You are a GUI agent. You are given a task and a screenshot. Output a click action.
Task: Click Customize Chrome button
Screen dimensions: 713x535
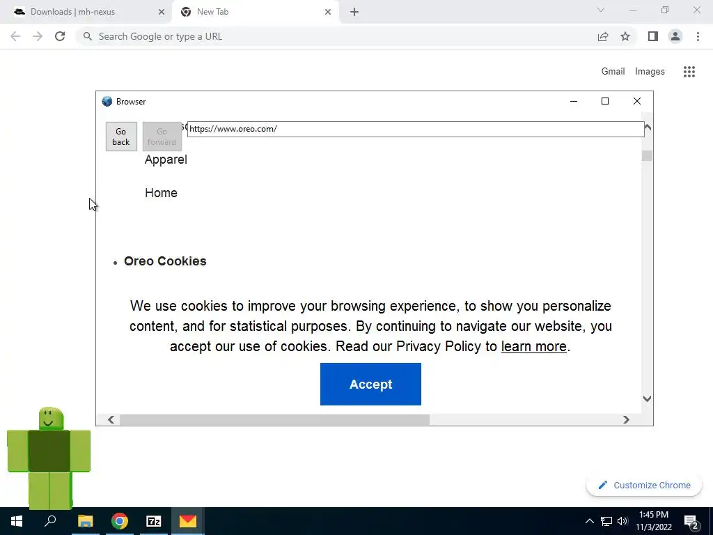[x=644, y=486]
